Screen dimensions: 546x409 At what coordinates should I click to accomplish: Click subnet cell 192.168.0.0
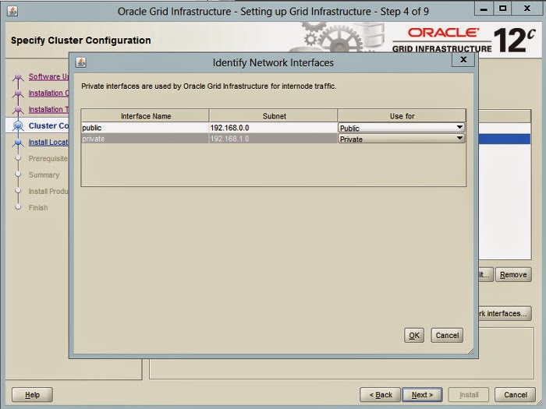[x=273, y=128]
